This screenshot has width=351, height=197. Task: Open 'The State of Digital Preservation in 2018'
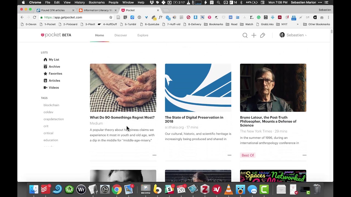[x=194, y=119]
